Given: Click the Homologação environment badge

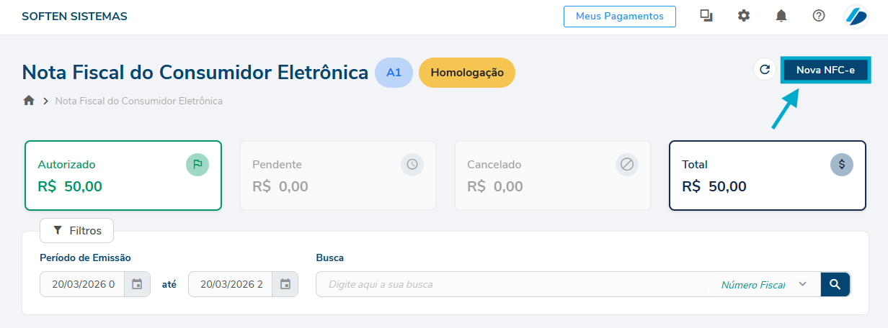Looking at the screenshot, I should [x=466, y=73].
